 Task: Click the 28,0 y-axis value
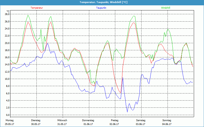7,14
